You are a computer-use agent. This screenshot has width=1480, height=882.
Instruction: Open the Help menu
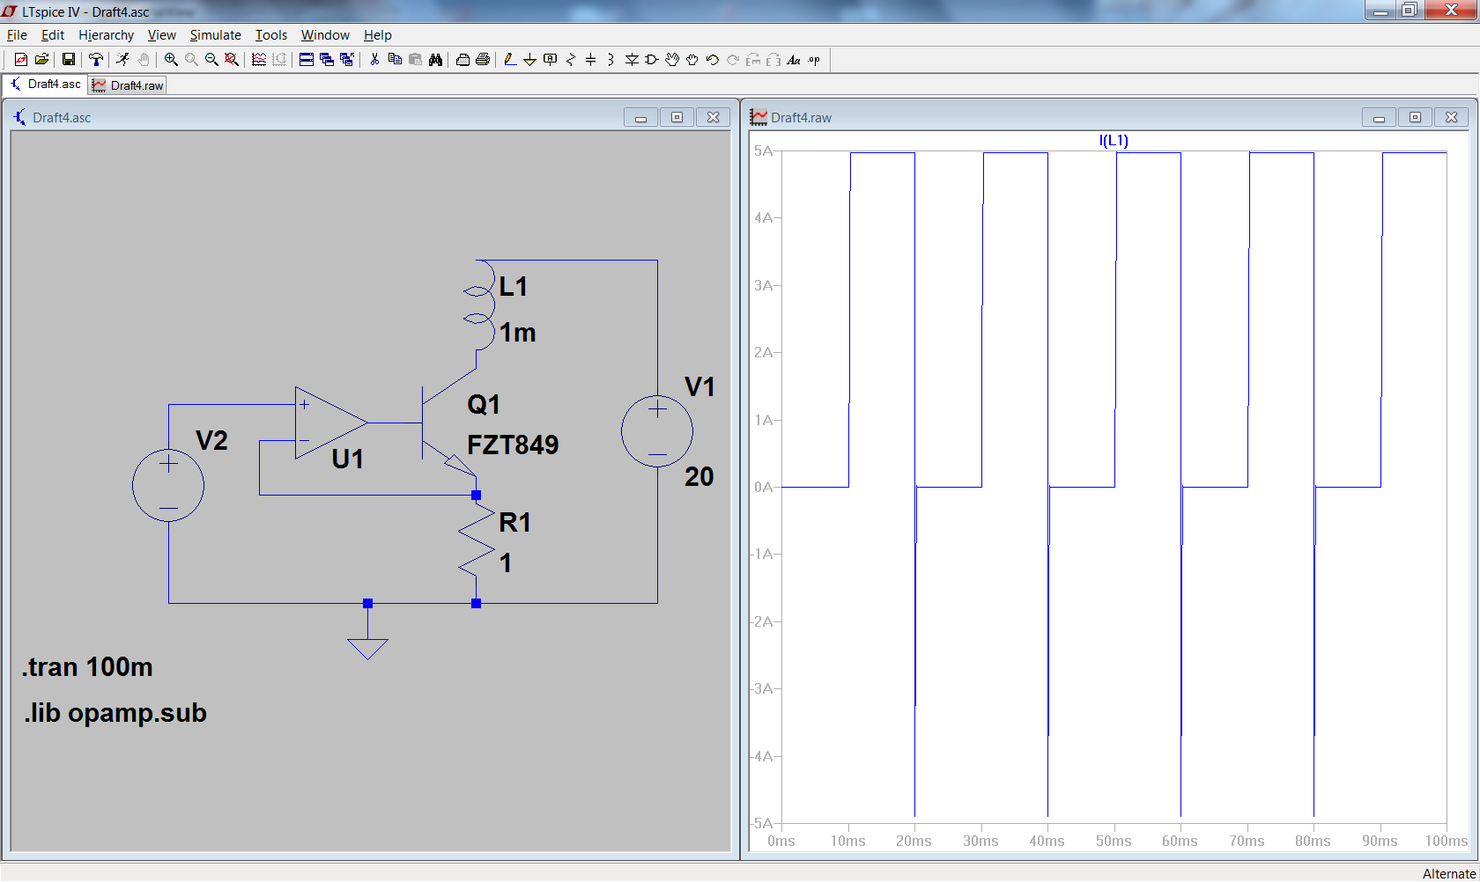pyautogui.click(x=377, y=35)
